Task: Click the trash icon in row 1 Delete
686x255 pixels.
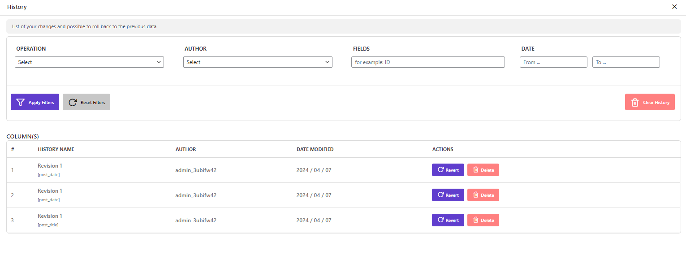Action: pyautogui.click(x=476, y=170)
